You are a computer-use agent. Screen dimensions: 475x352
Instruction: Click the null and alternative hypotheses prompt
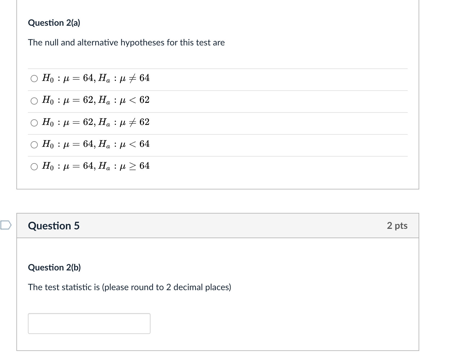126,43
